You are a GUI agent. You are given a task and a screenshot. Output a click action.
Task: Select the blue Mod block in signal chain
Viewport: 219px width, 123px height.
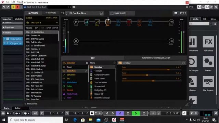pyautogui.click(x=118, y=22)
